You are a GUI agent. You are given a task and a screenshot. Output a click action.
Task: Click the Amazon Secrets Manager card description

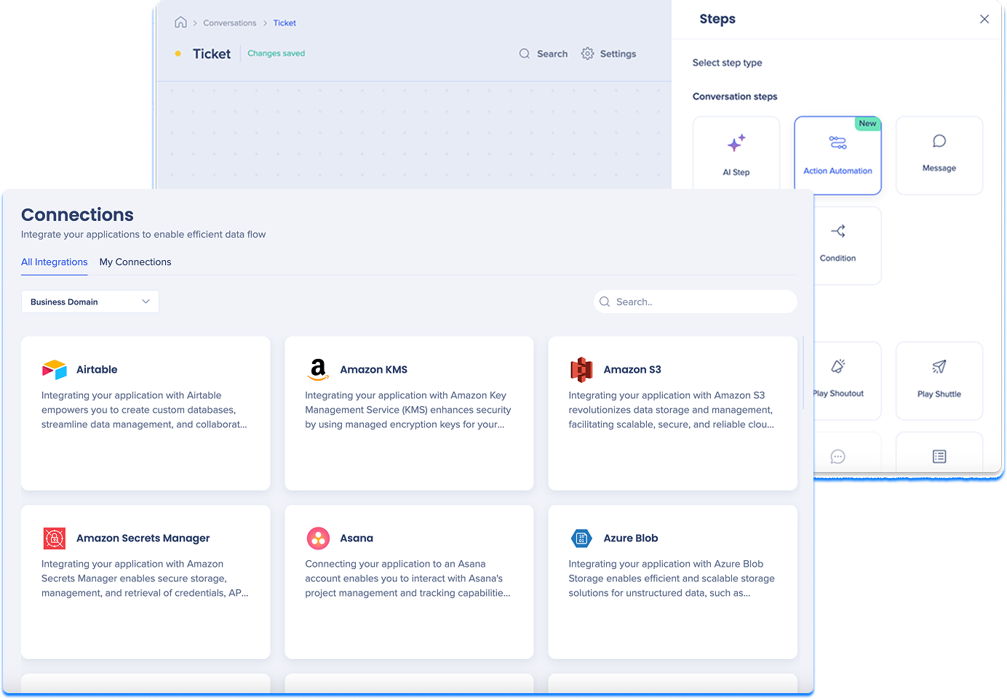pos(145,578)
